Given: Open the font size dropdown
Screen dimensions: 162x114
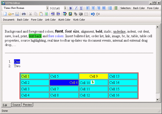Looking at the screenshot, I should click(65, 8).
